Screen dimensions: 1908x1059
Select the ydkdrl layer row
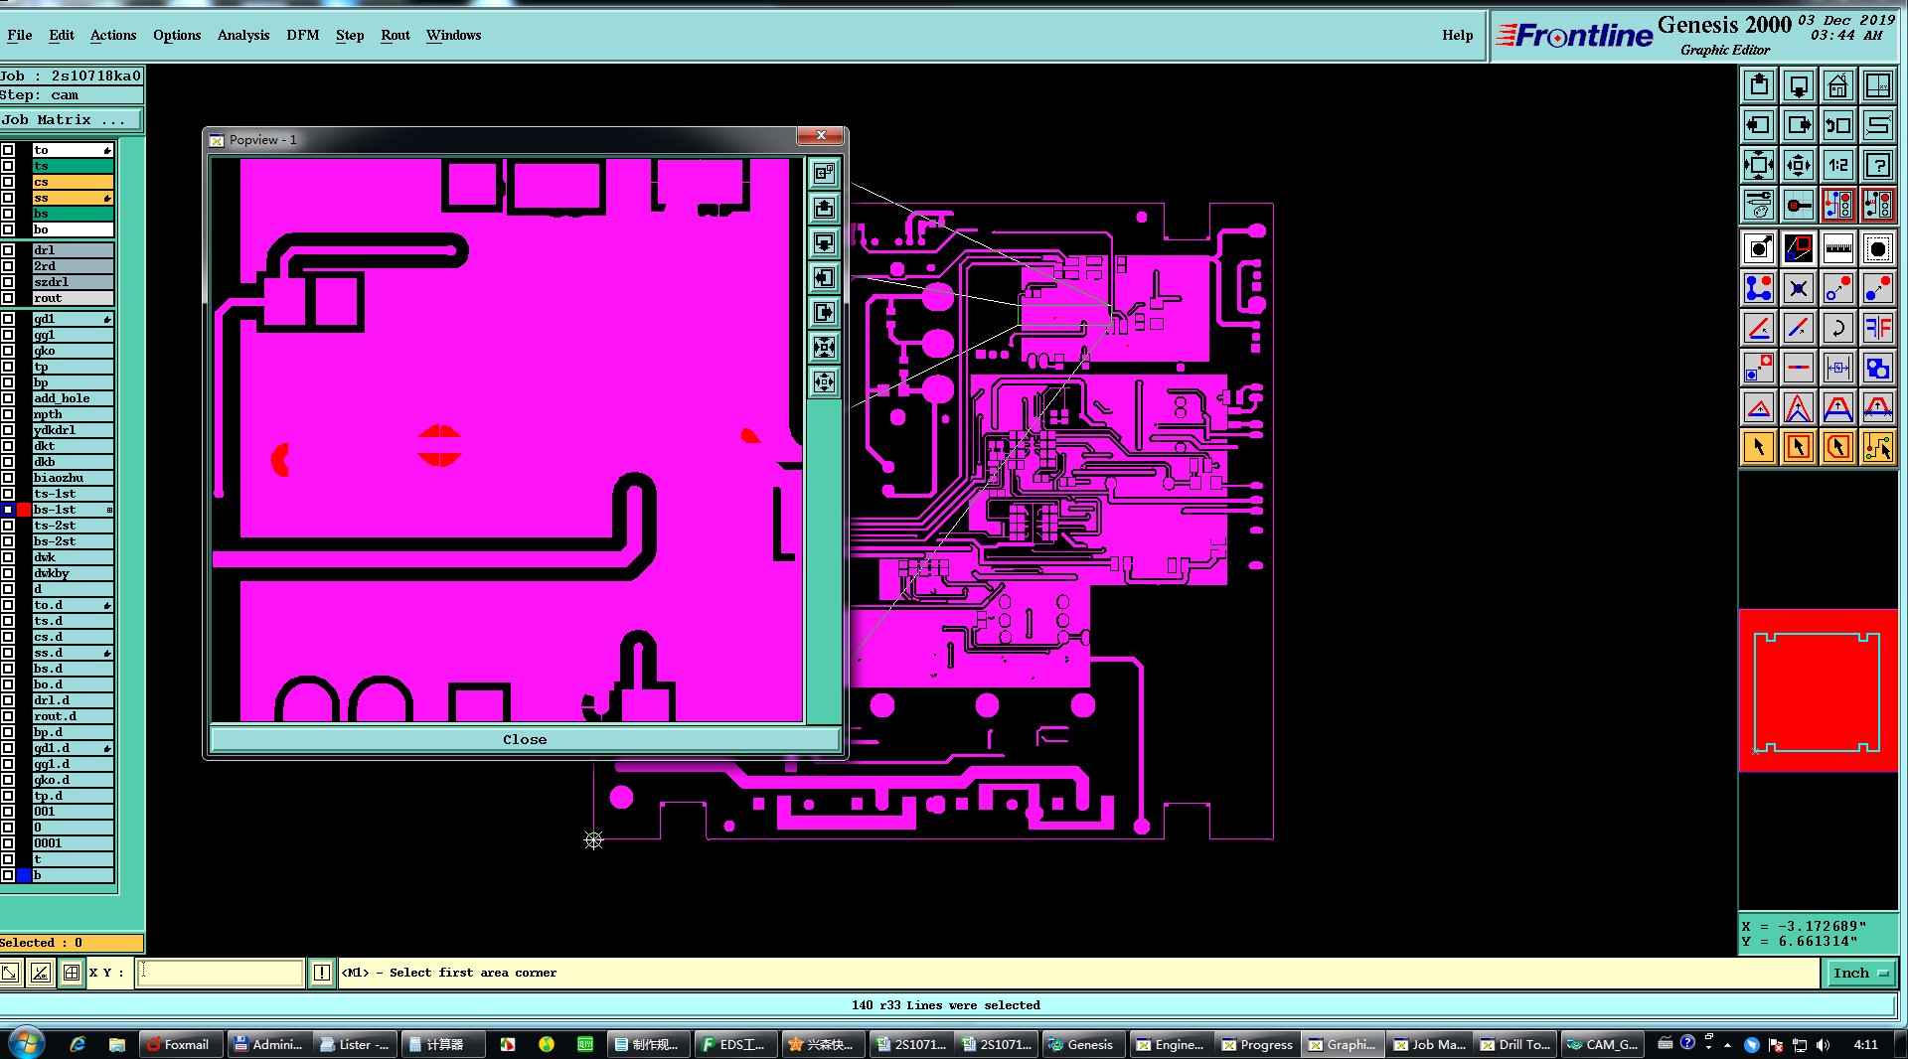point(73,430)
